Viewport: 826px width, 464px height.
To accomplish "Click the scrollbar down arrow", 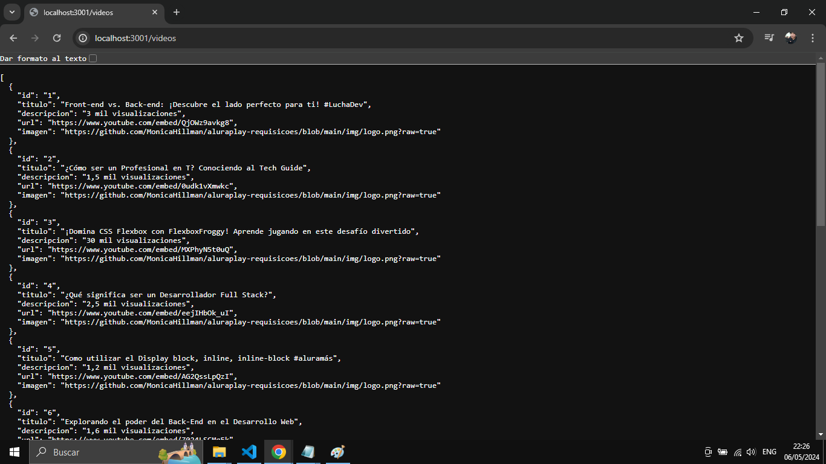I will [x=821, y=434].
